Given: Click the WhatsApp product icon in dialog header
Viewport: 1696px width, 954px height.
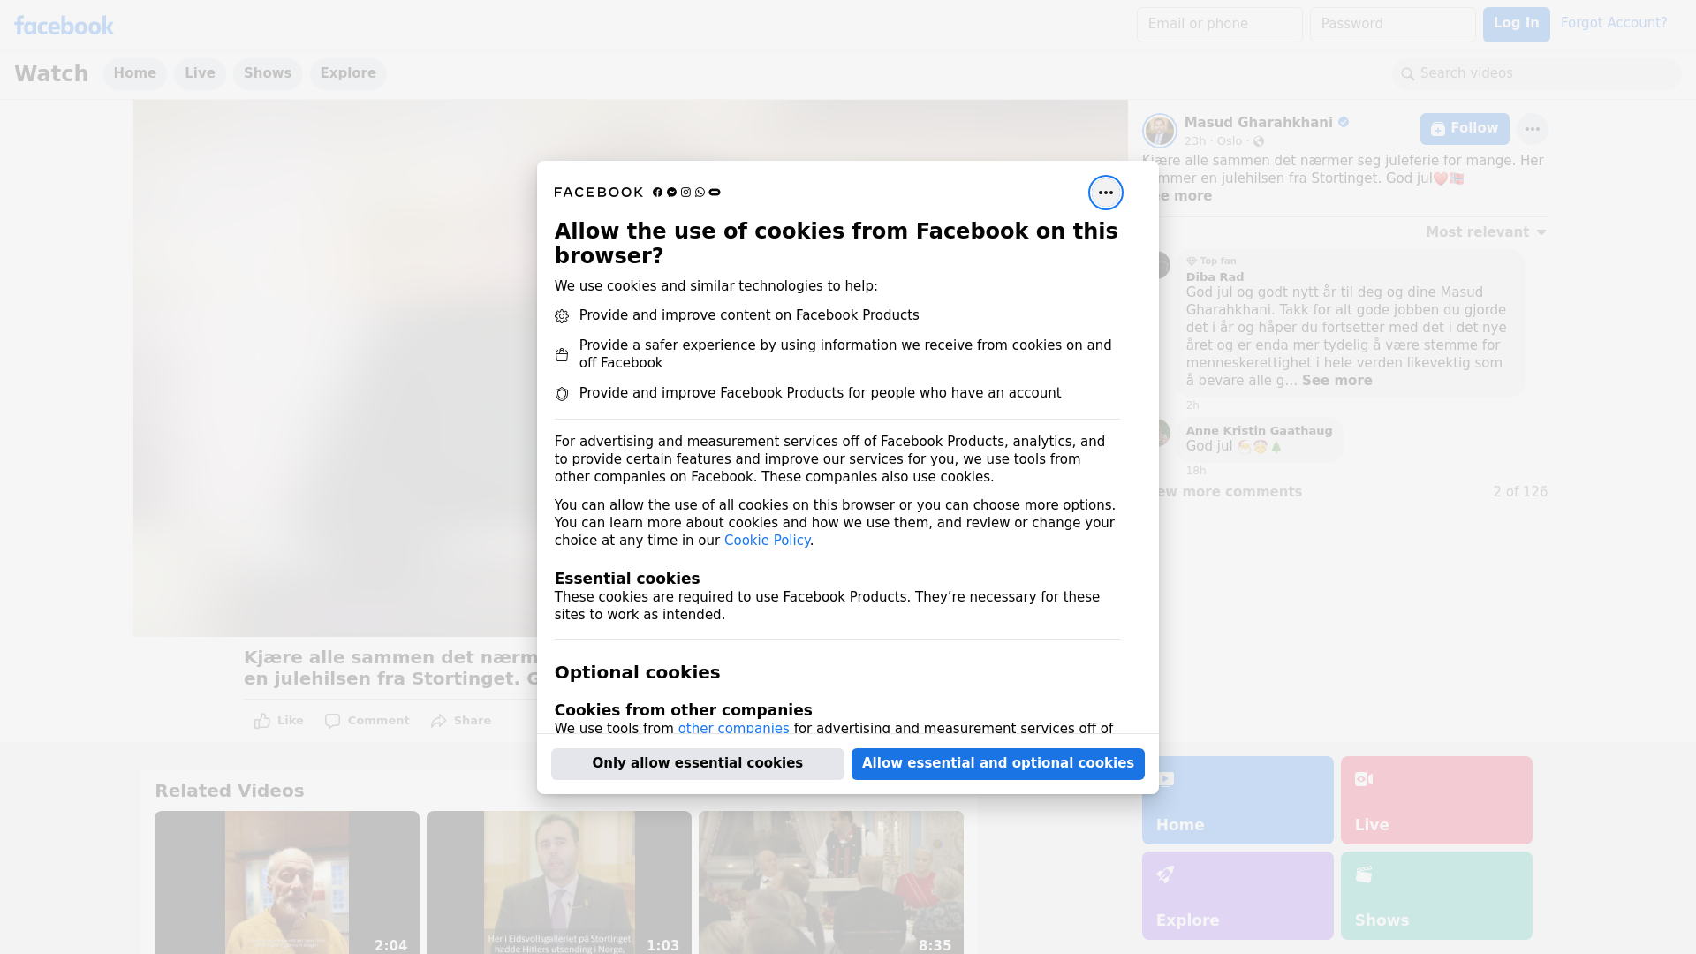Looking at the screenshot, I should (700, 193).
